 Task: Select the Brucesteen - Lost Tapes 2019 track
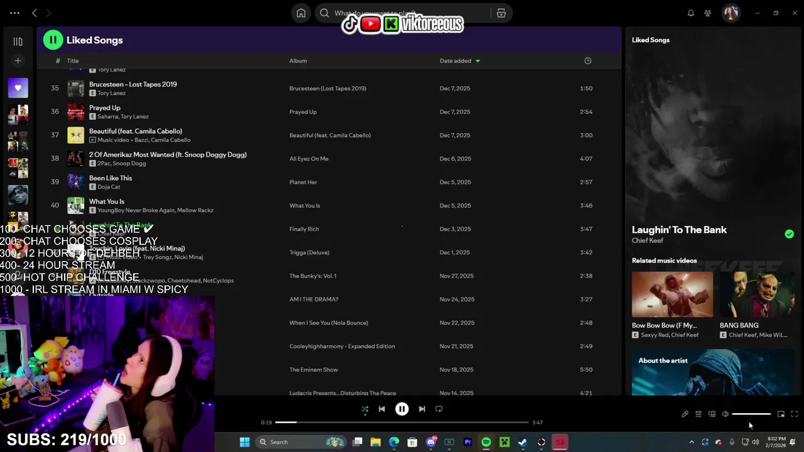(x=133, y=84)
